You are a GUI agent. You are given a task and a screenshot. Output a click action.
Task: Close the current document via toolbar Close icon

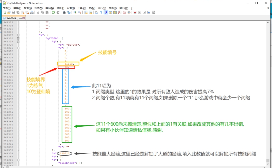(x=23, y=12)
